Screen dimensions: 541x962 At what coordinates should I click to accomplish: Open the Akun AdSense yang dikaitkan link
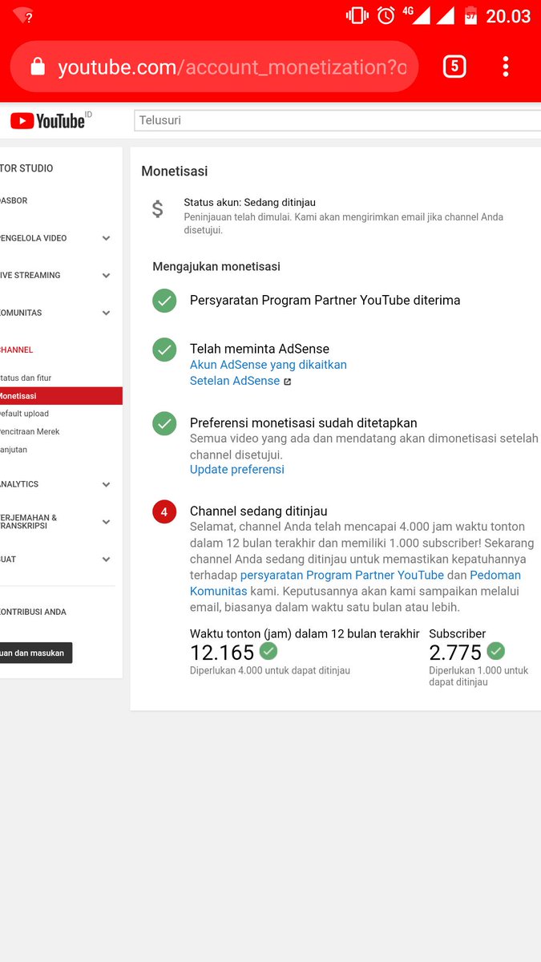click(x=268, y=365)
